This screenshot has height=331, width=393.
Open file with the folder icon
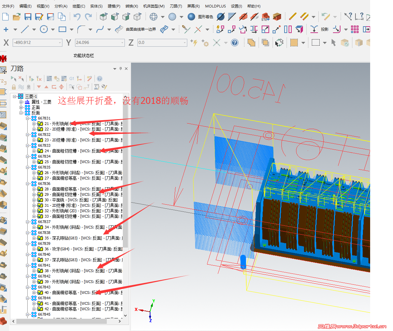click(16, 17)
